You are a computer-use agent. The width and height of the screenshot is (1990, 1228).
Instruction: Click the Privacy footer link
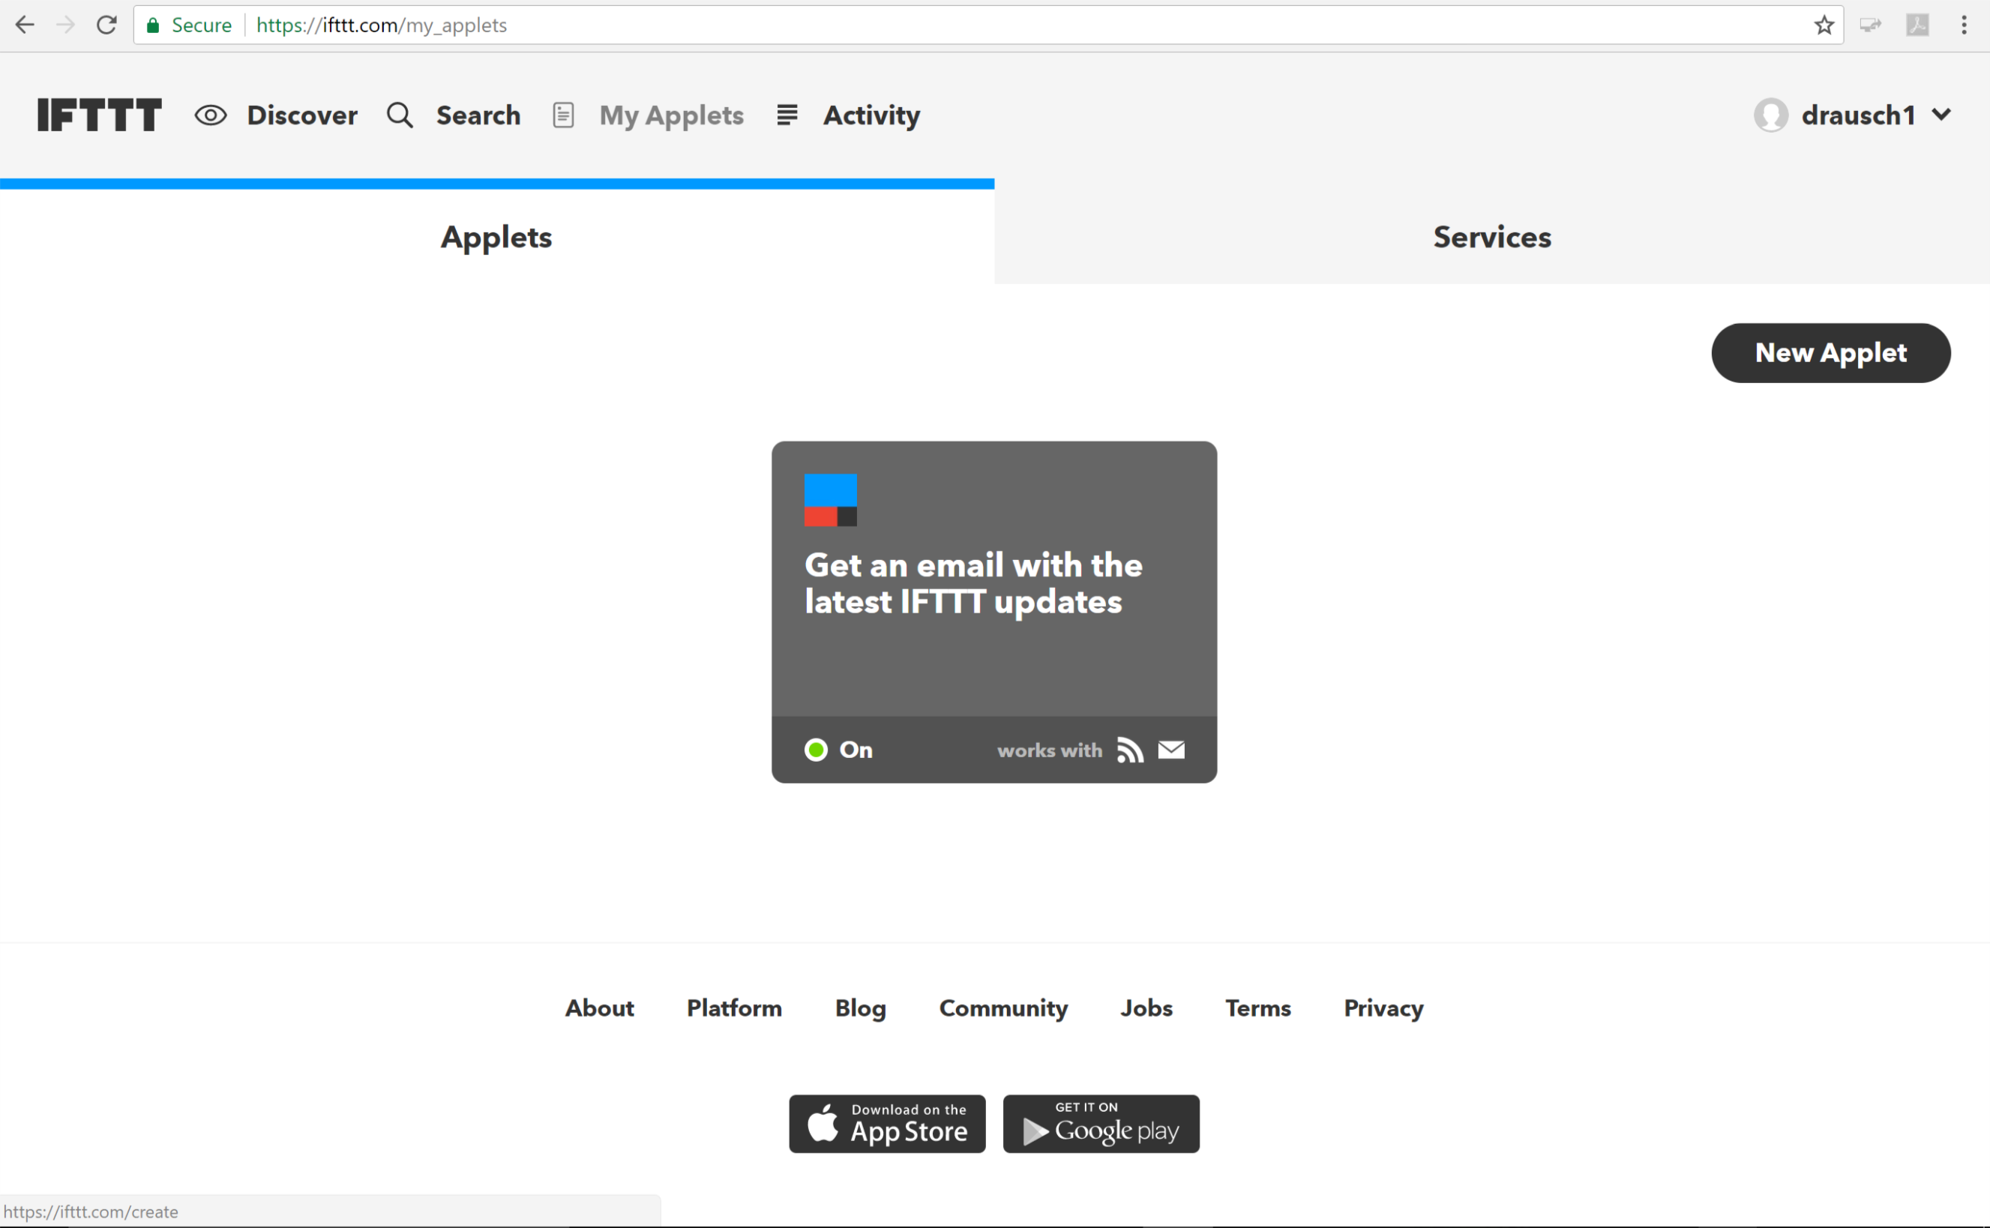(1384, 1008)
